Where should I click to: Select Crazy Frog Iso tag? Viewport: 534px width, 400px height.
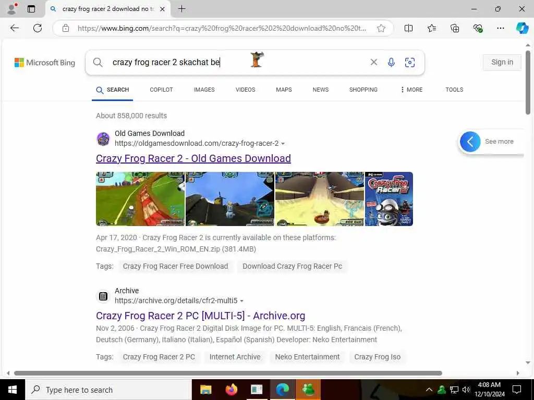click(378, 357)
